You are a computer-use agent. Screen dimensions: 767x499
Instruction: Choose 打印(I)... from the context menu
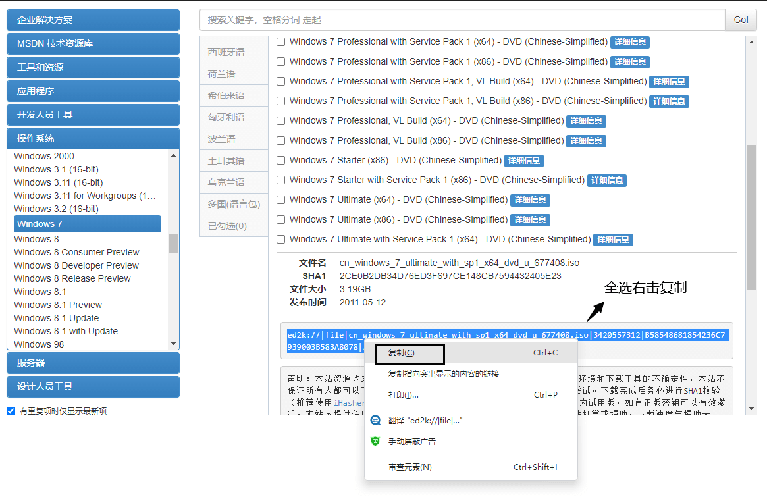(x=471, y=395)
